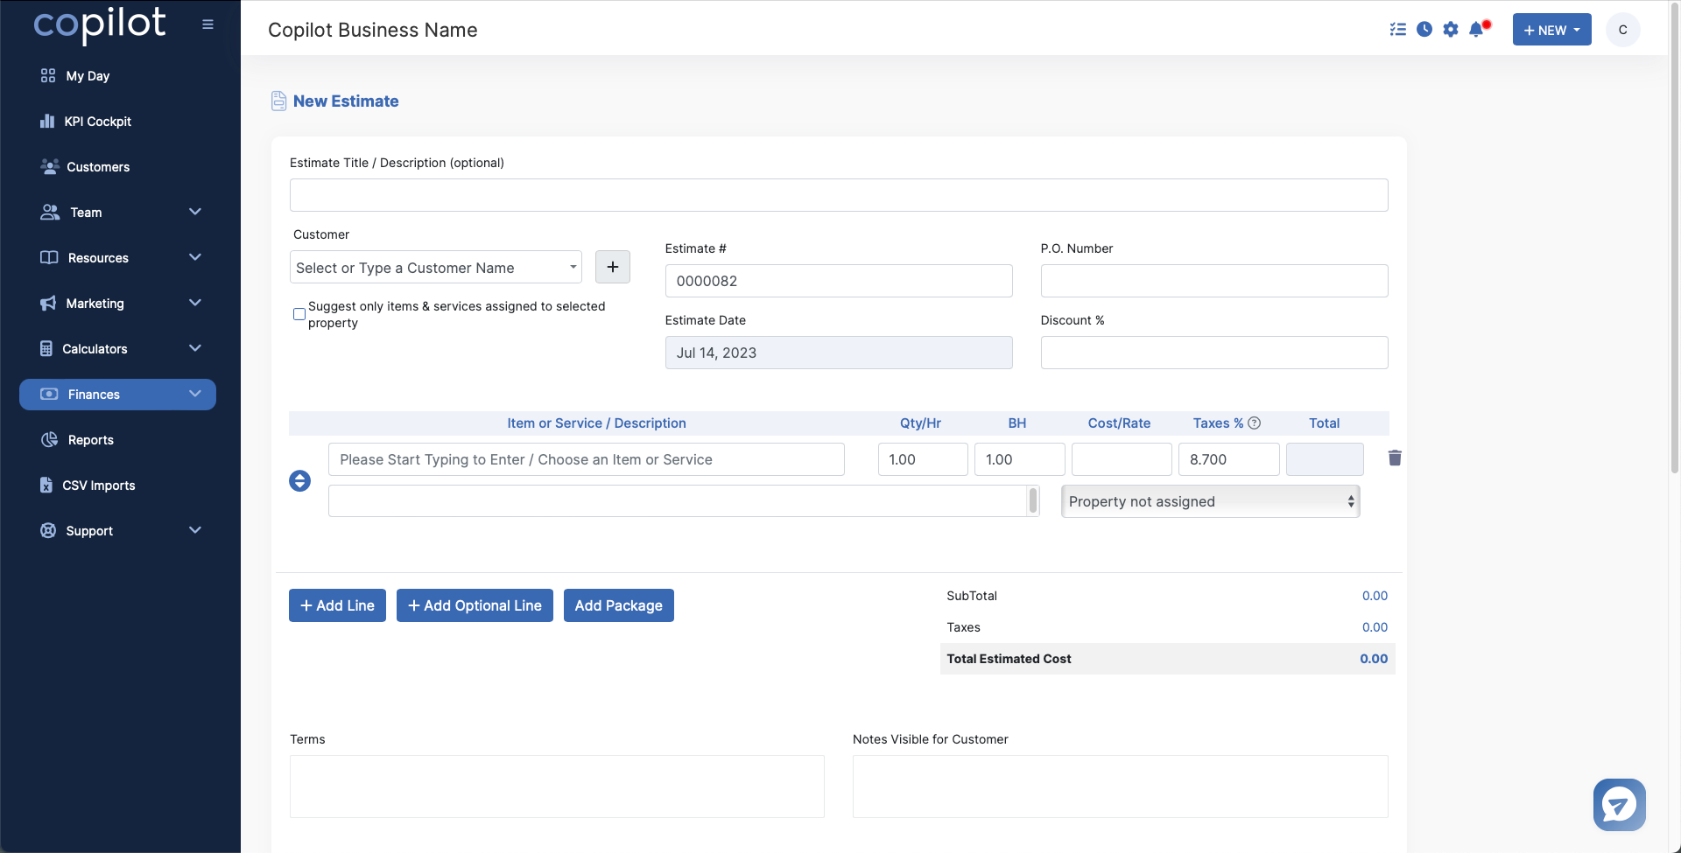The width and height of the screenshot is (1681, 853).
Task: Click the Add Package button
Action: click(x=619, y=605)
